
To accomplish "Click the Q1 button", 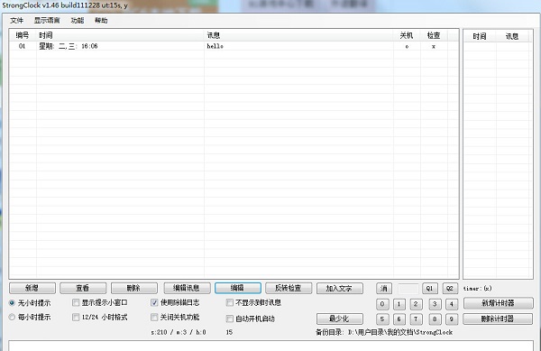I will pos(429,288).
